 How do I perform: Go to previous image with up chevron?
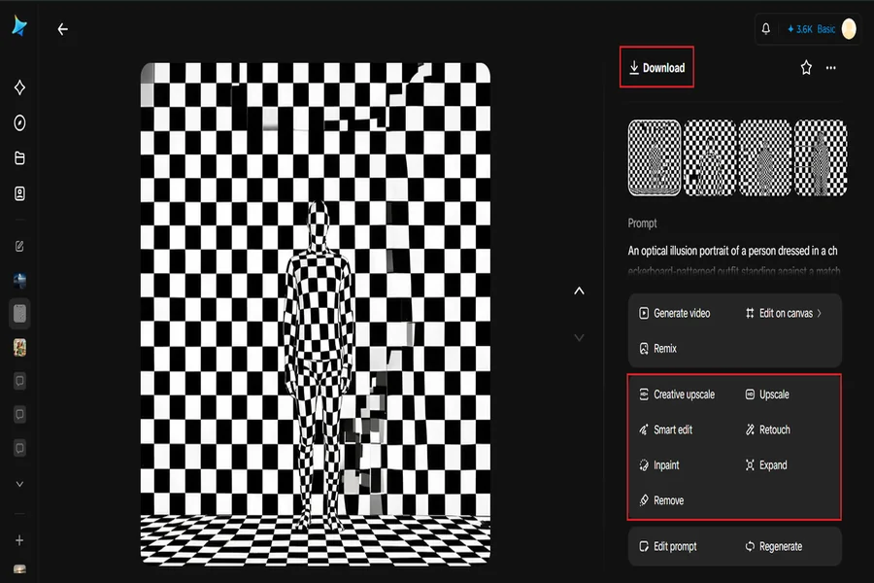point(579,291)
